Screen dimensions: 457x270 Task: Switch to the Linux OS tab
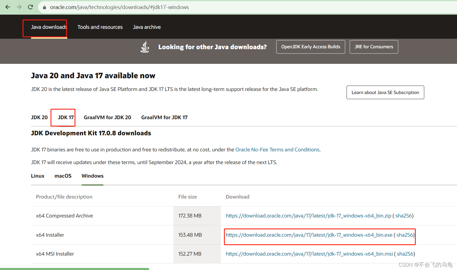pos(38,176)
